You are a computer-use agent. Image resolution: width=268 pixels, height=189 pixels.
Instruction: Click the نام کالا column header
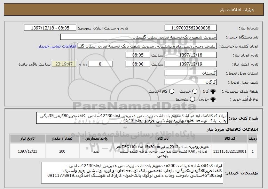tap(163, 139)
